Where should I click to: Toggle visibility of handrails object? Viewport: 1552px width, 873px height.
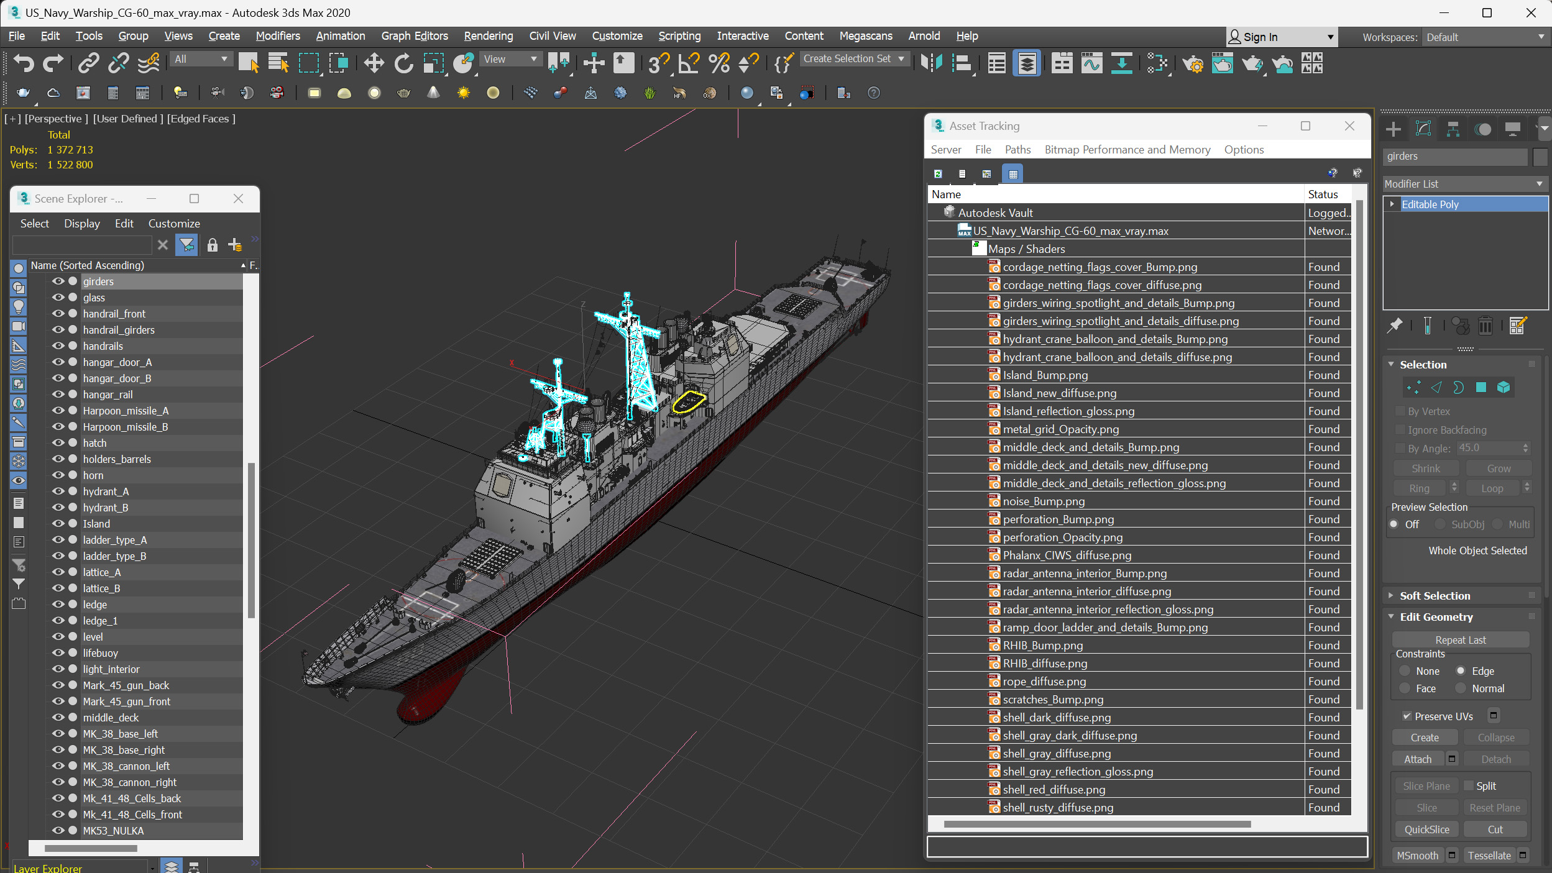tap(58, 346)
